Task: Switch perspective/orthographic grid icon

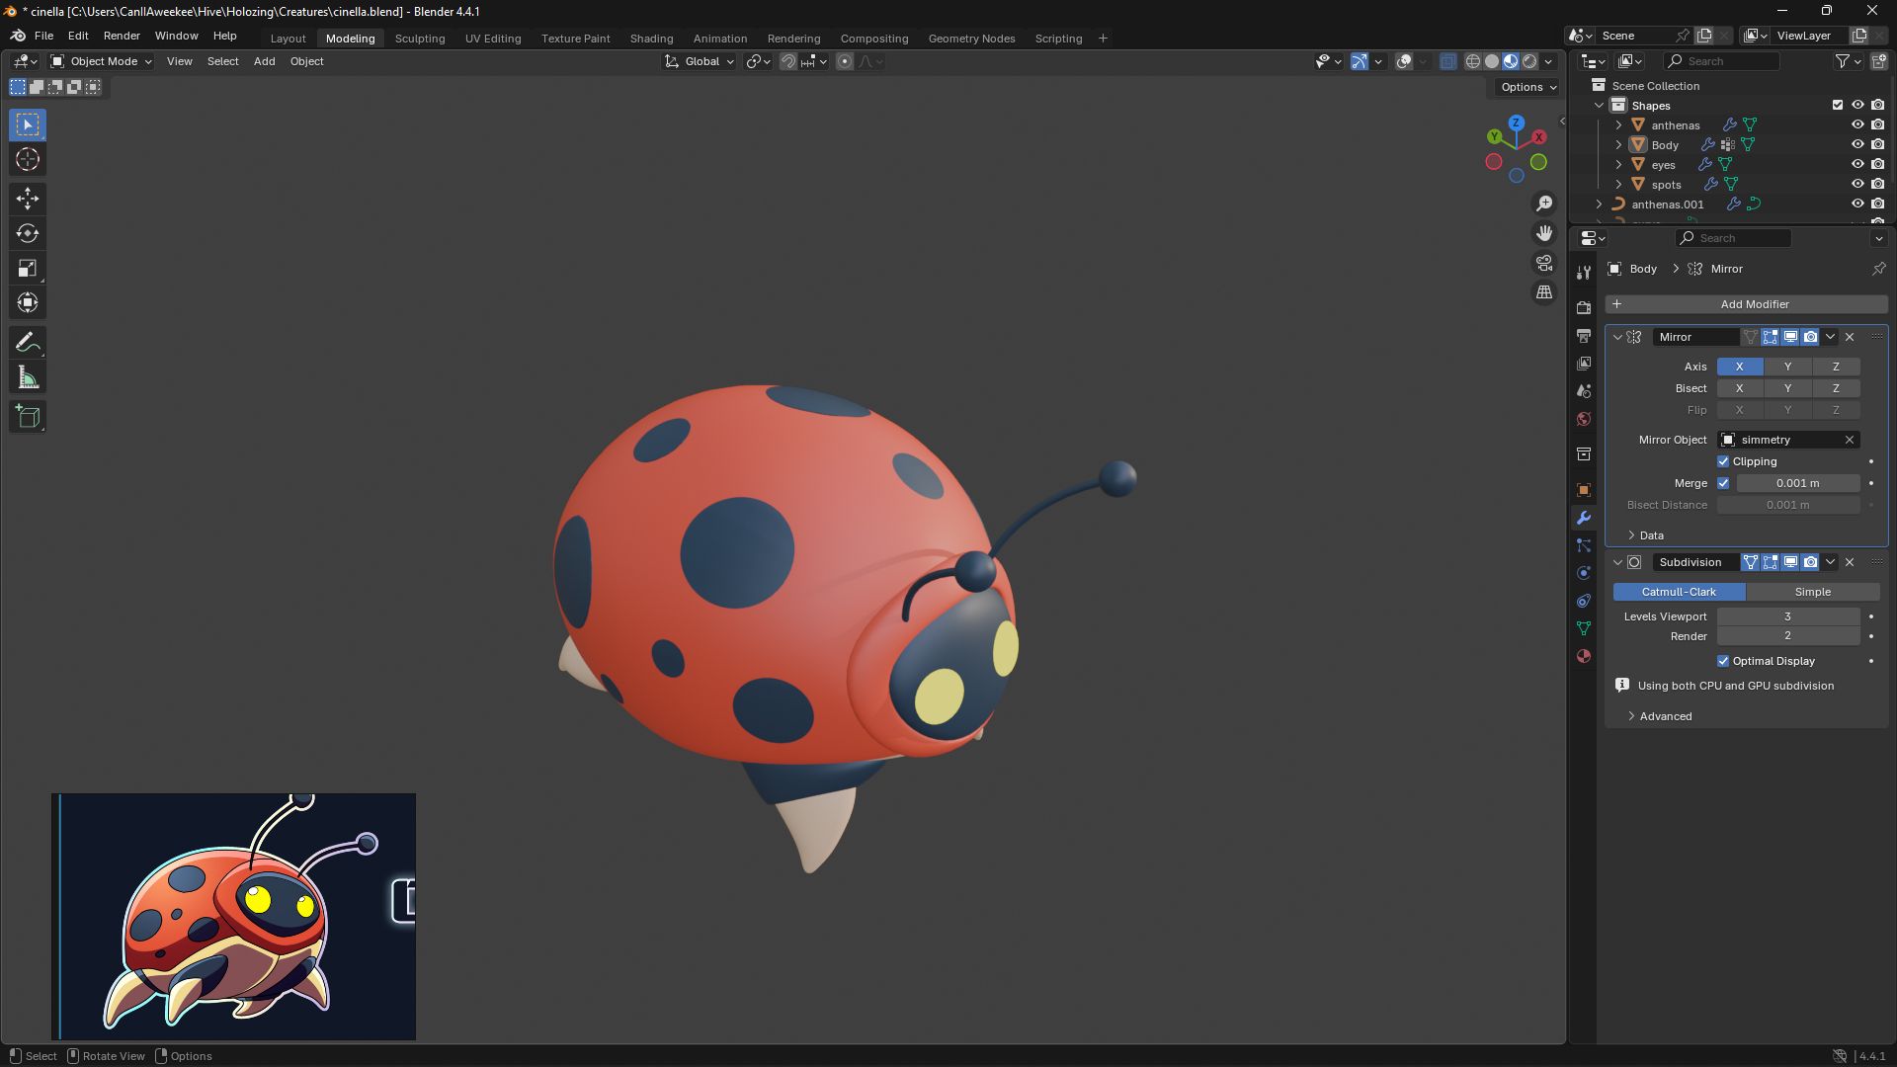Action: tap(1544, 292)
